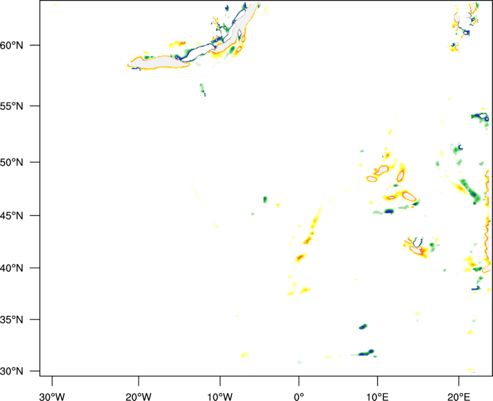
Task: Click the 10°W longitude label
Action: point(220,397)
